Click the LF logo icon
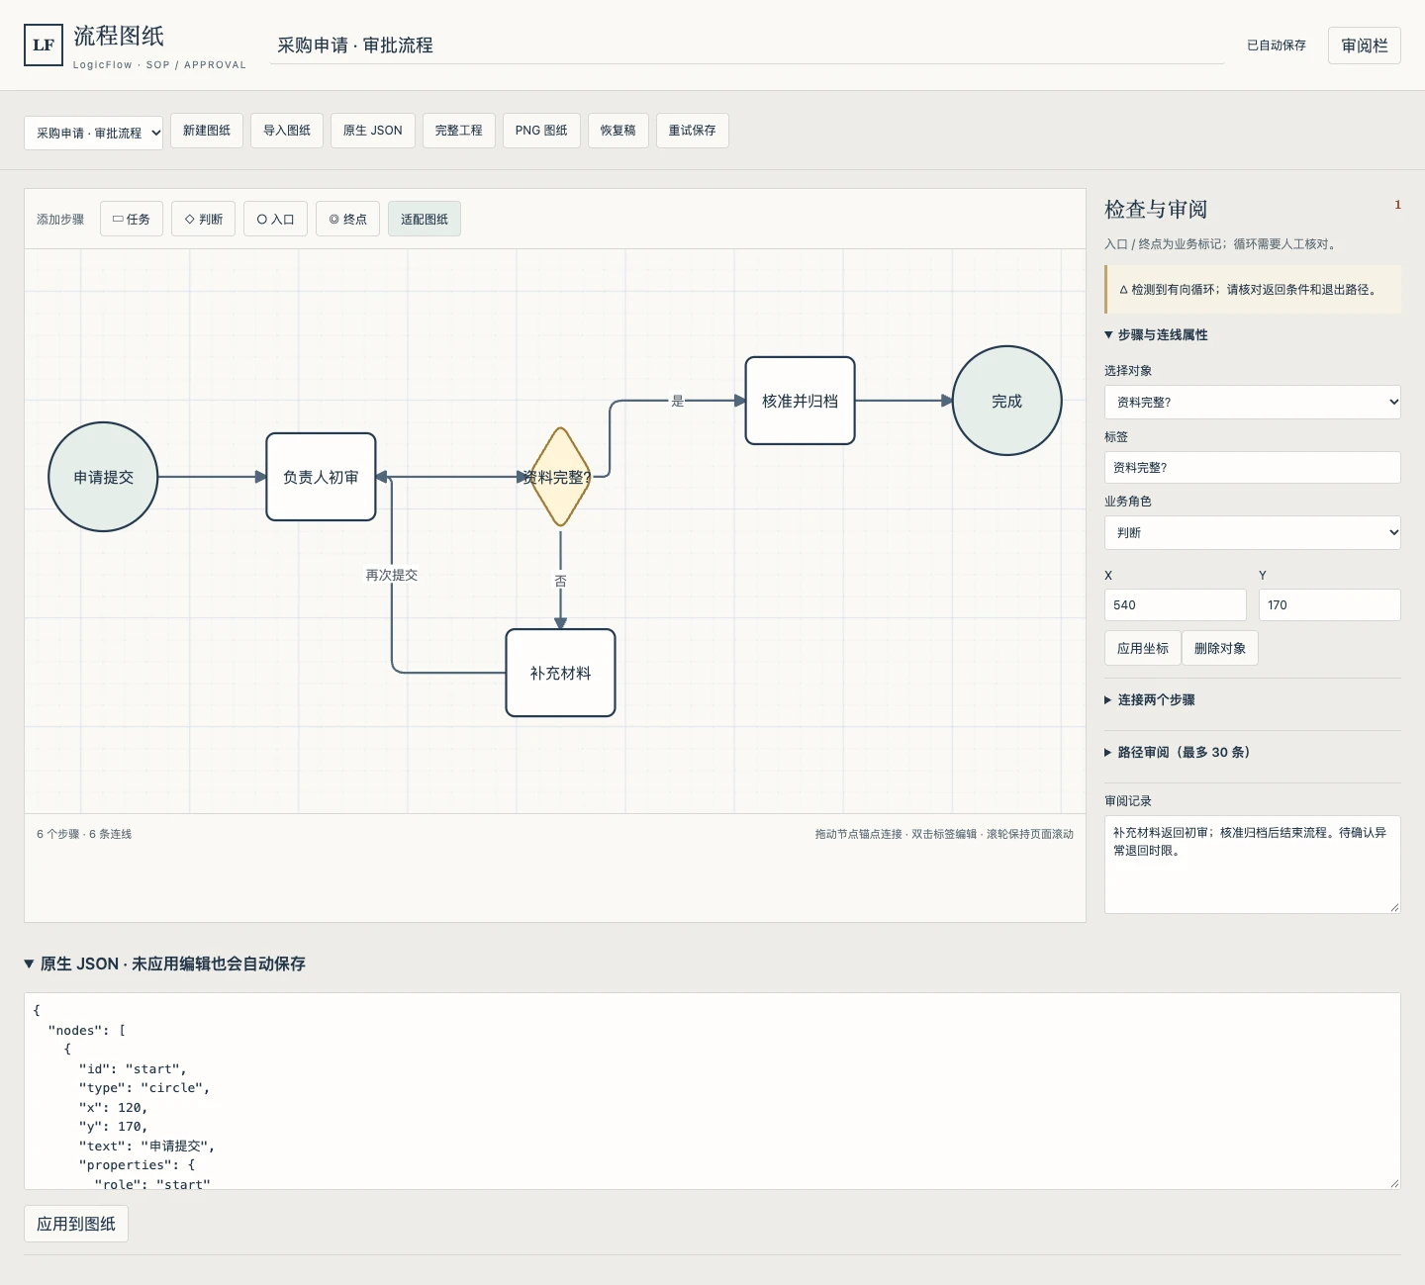The width and height of the screenshot is (1425, 1285). point(44,46)
